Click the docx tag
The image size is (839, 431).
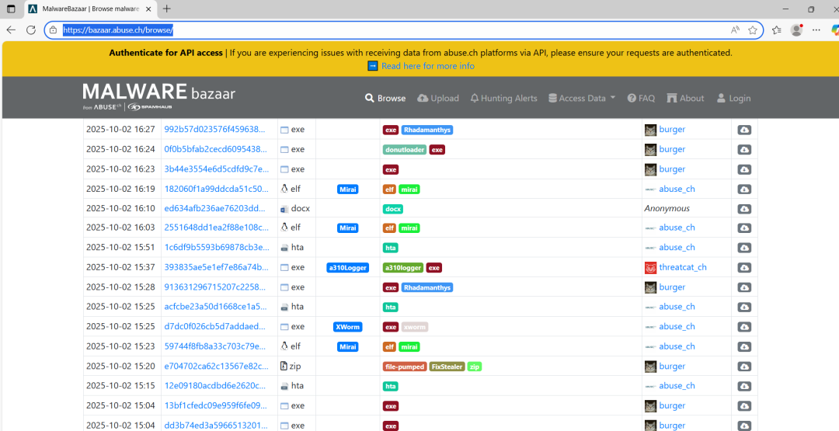click(393, 209)
